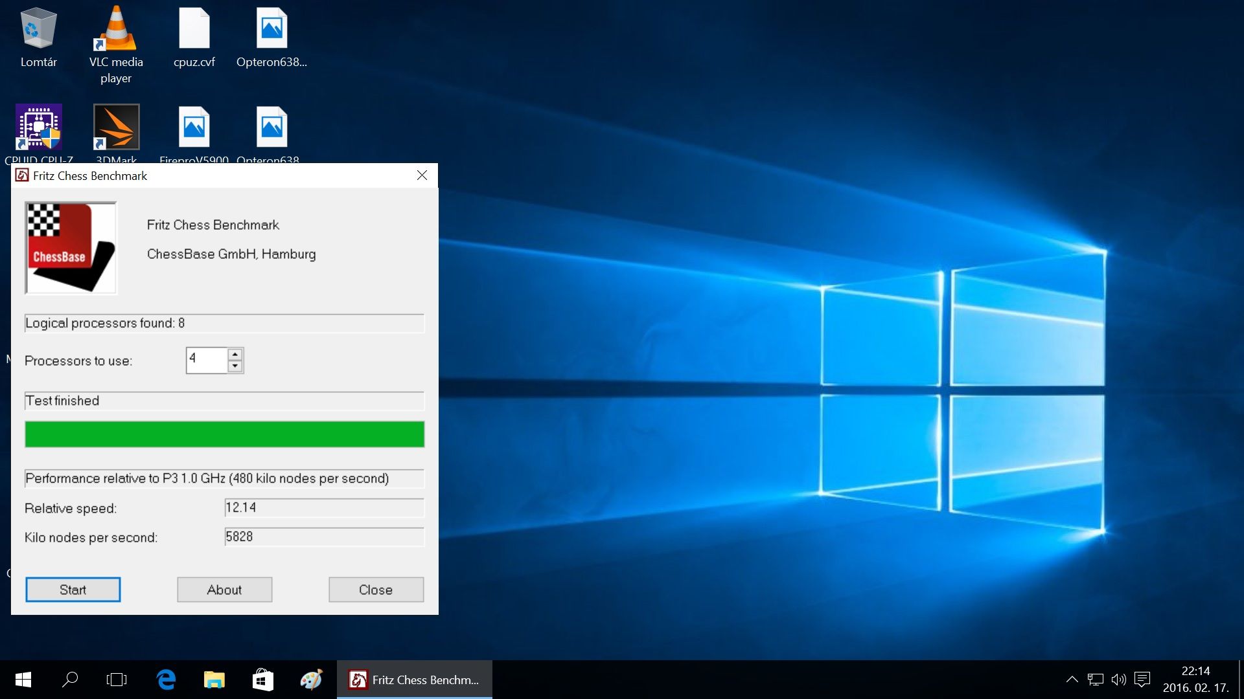Click the Fritz Chess Benchmark title bar icon
Image resolution: width=1244 pixels, height=699 pixels.
22,175
